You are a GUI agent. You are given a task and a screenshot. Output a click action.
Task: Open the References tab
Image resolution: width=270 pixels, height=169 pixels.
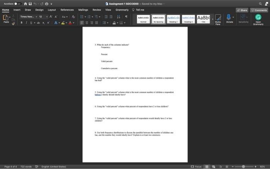[67, 10]
